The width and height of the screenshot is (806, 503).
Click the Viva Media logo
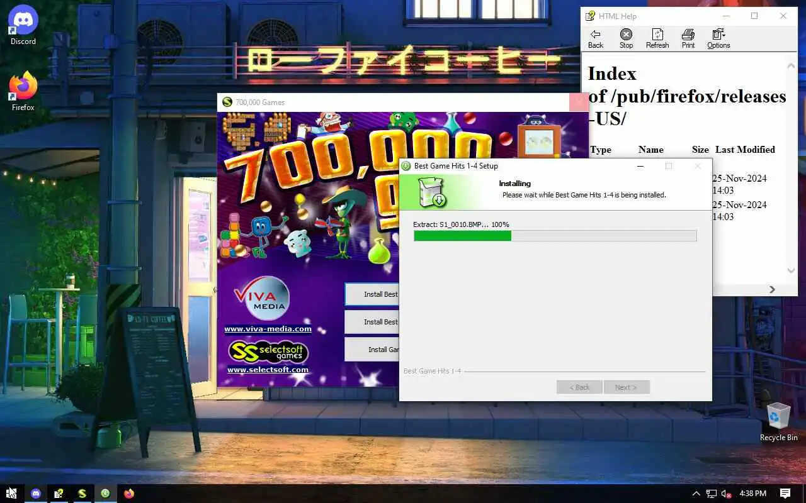coord(261,298)
